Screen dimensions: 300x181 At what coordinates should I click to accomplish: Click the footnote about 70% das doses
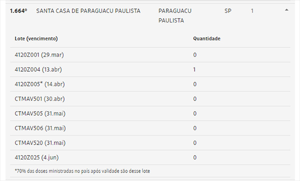[x=82, y=171]
